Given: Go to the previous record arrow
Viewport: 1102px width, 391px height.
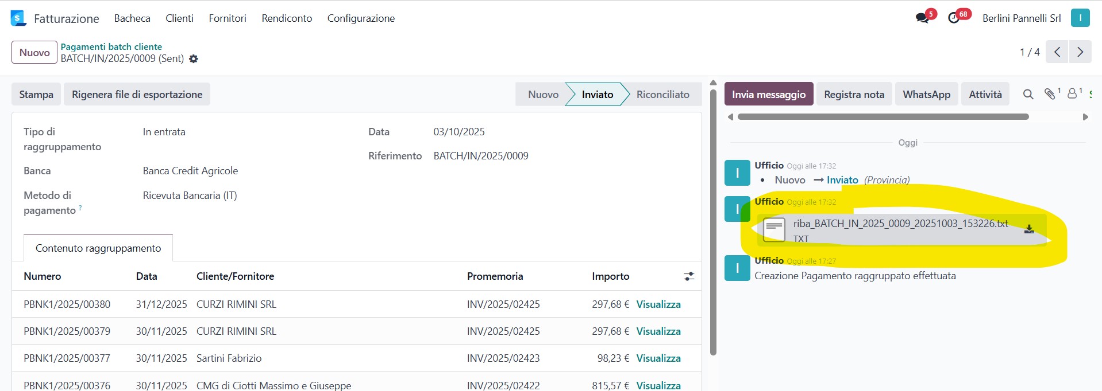Looking at the screenshot, I should [1057, 52].
